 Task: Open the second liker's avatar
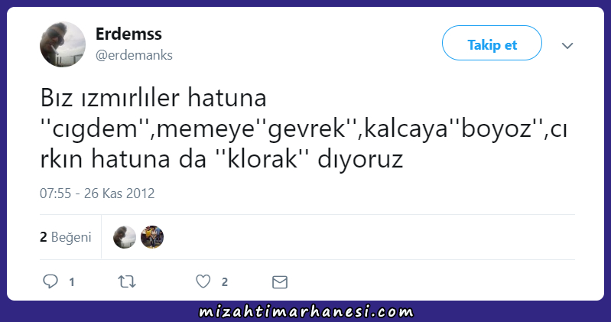tap(152, 237)
